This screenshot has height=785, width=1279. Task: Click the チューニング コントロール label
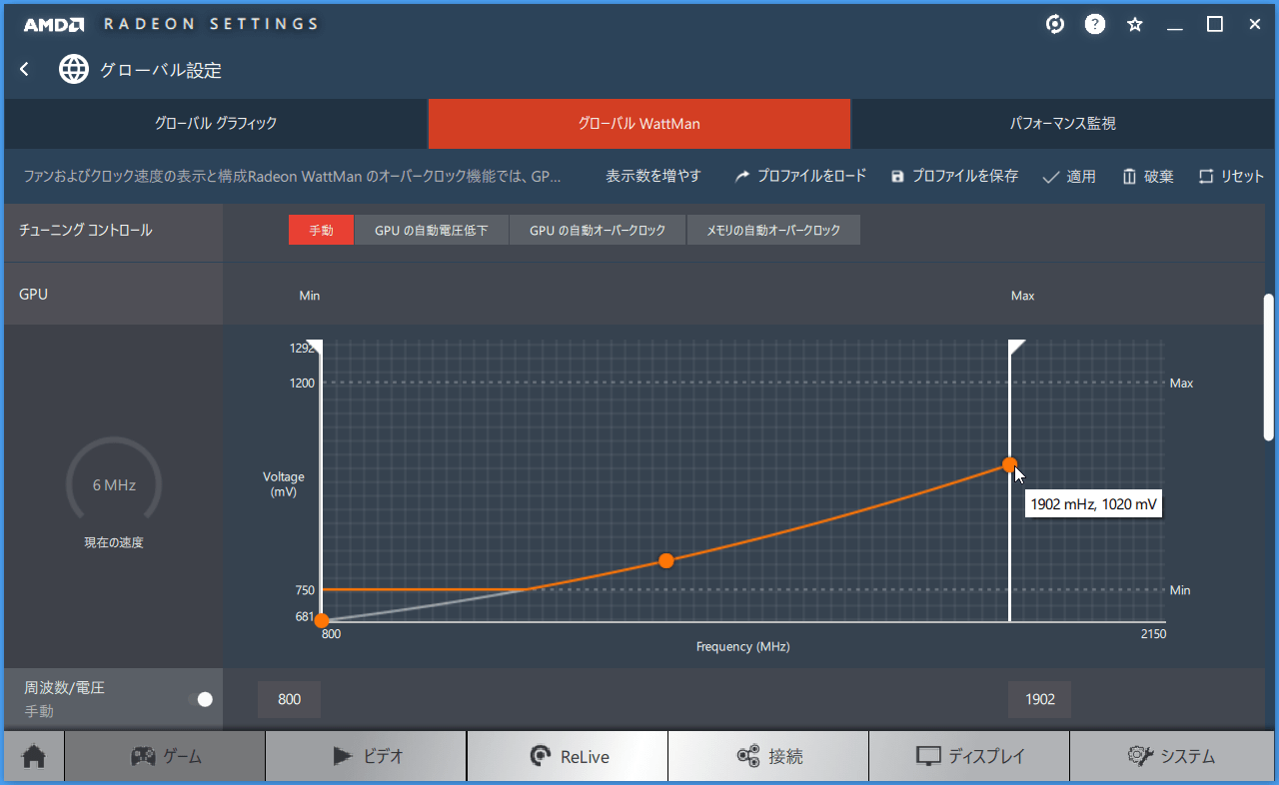click(86, 230)
